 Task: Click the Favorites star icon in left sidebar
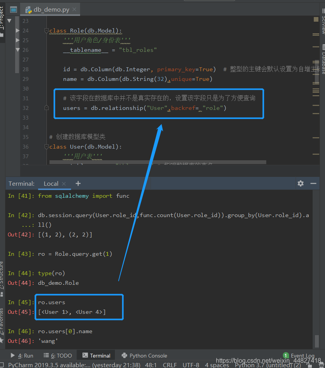2,340
